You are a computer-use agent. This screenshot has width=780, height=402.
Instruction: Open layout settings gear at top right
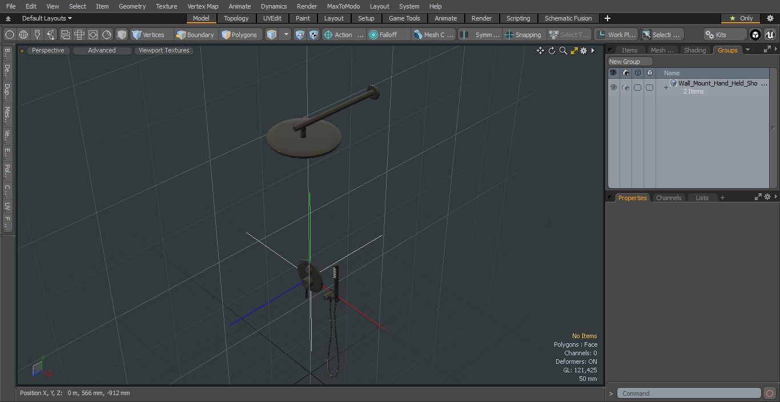pos(770,18)
